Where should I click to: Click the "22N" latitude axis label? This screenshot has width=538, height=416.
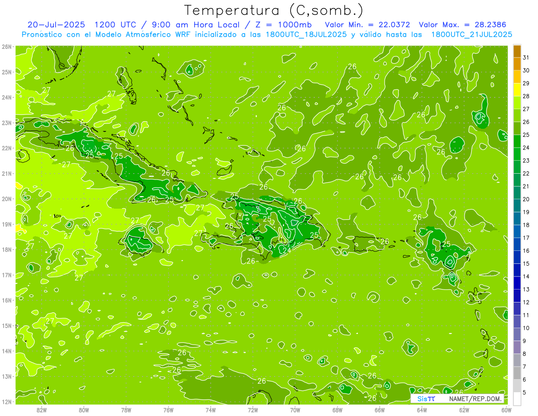[x=6, y=148]
